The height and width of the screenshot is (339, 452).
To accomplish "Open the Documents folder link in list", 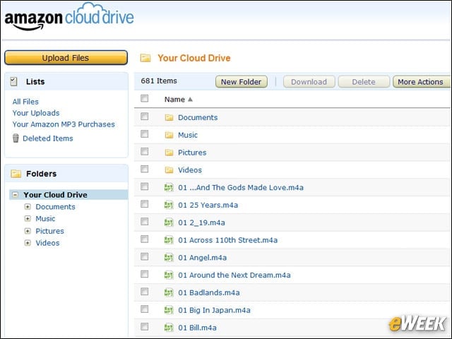I will click(x=198, y=118).
